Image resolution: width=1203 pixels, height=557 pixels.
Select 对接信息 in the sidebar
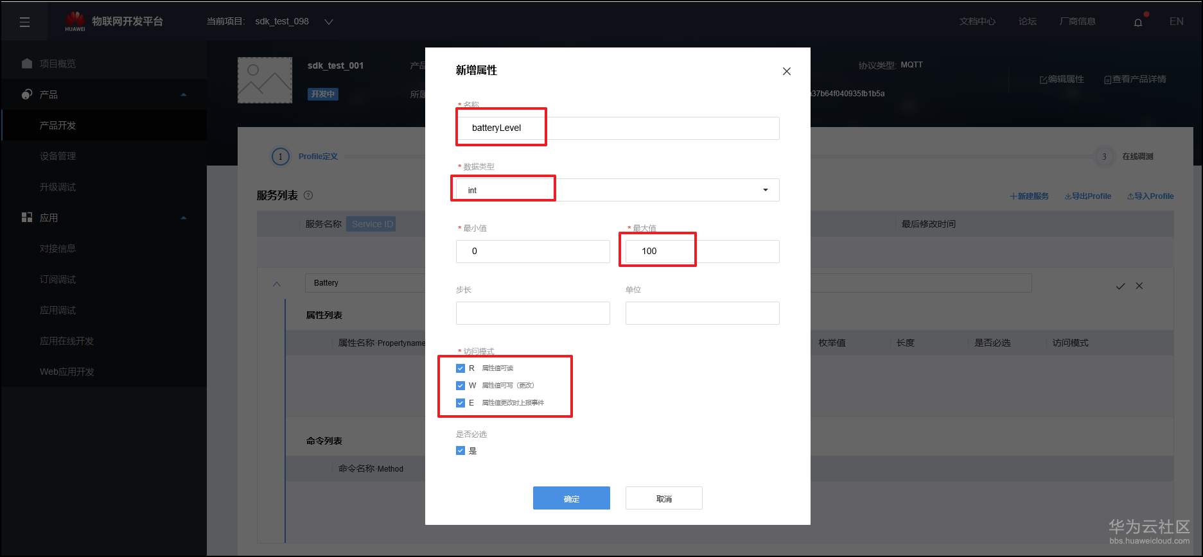pyautogui.click(x=58, y=248)
